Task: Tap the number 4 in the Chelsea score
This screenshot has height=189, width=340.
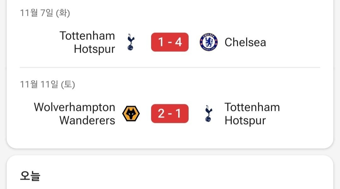Action: pos(178,42)
